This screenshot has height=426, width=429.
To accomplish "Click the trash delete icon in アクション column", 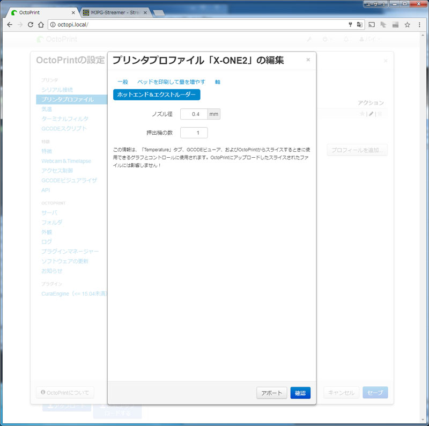I will (x=380, y=114).
